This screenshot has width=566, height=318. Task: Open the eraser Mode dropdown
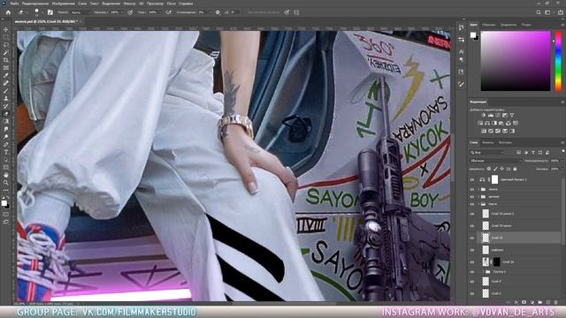(80, 12)
